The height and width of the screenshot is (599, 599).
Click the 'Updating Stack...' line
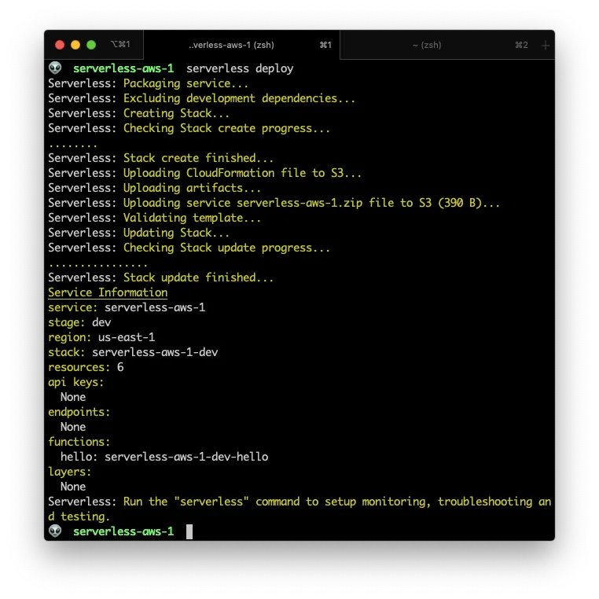pos(138,233)
